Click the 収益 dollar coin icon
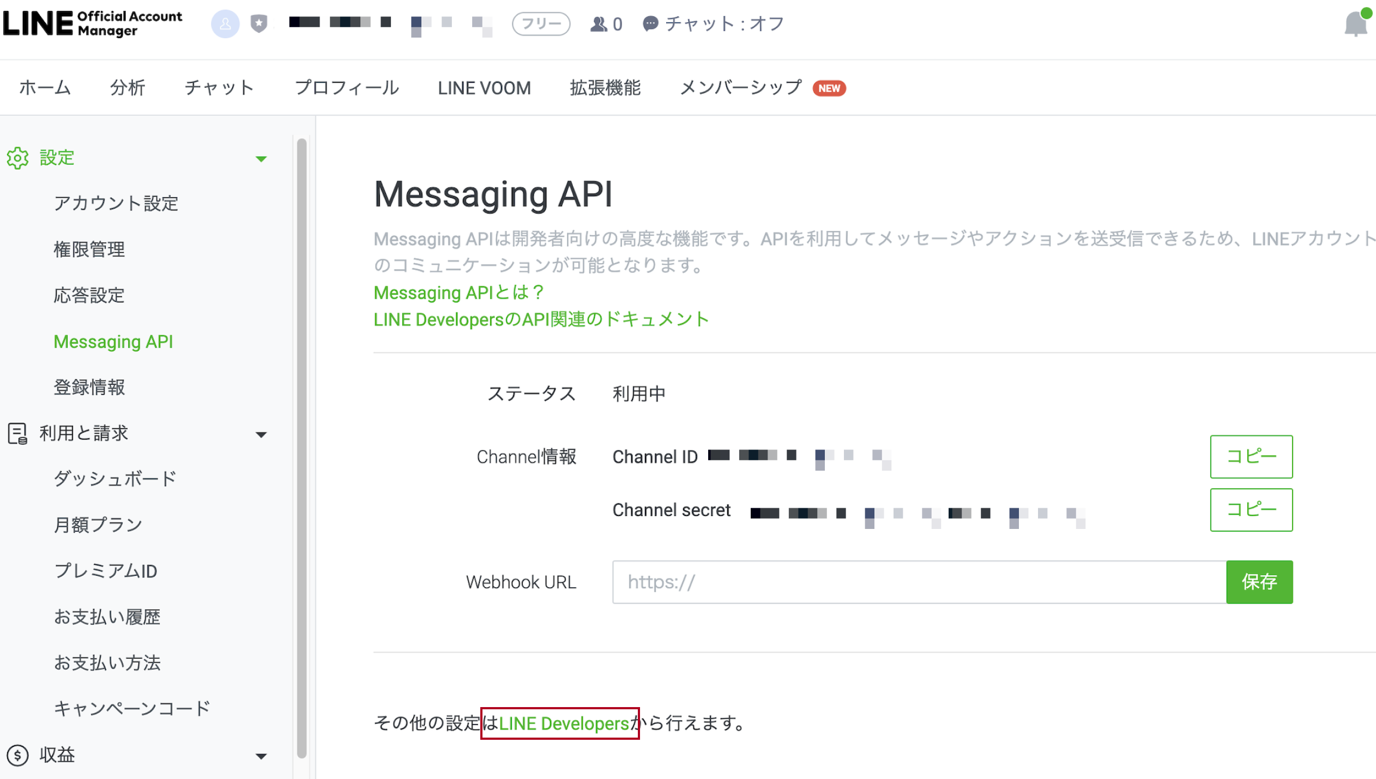 [17, 756]
